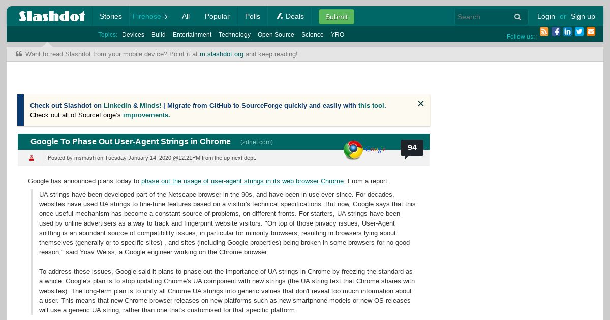Select the Entertainment topic
The height and width of the screenshot is (320, 610).
[x=192, y=35]
